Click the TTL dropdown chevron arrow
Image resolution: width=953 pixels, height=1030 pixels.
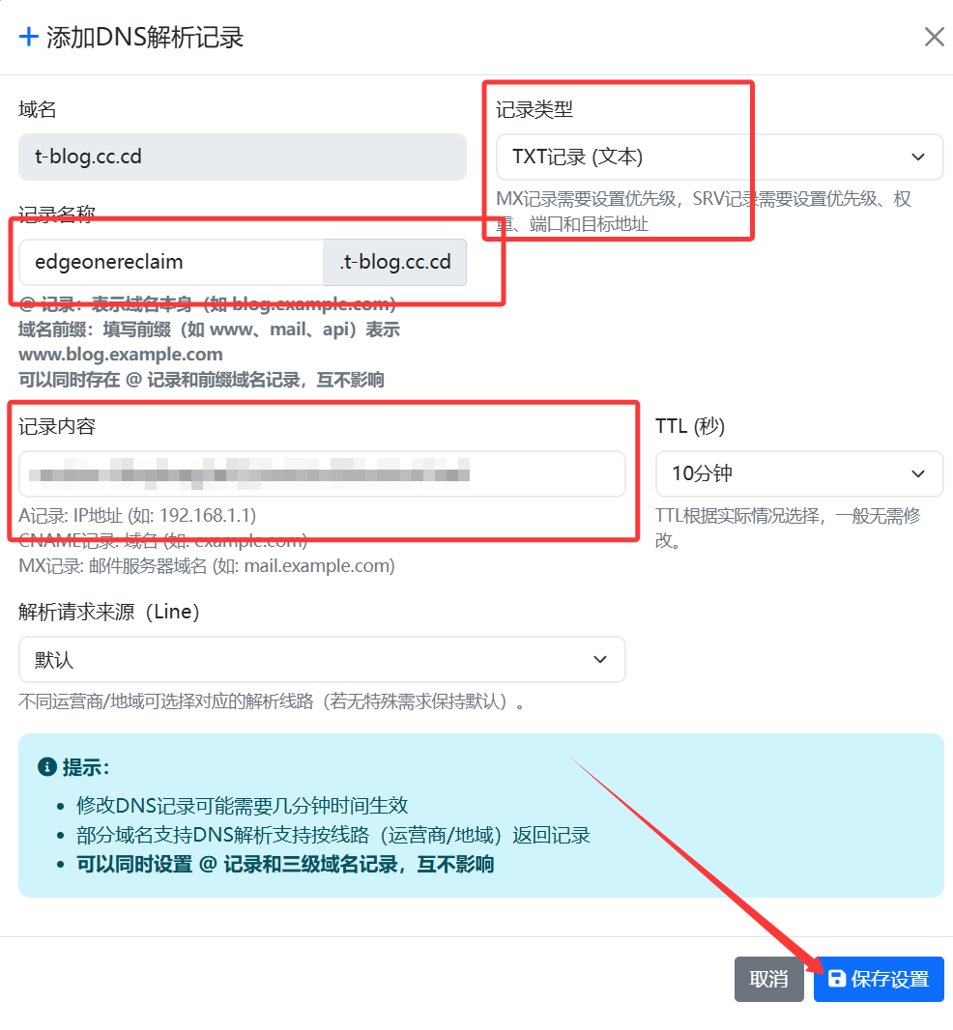click(918, 473)
